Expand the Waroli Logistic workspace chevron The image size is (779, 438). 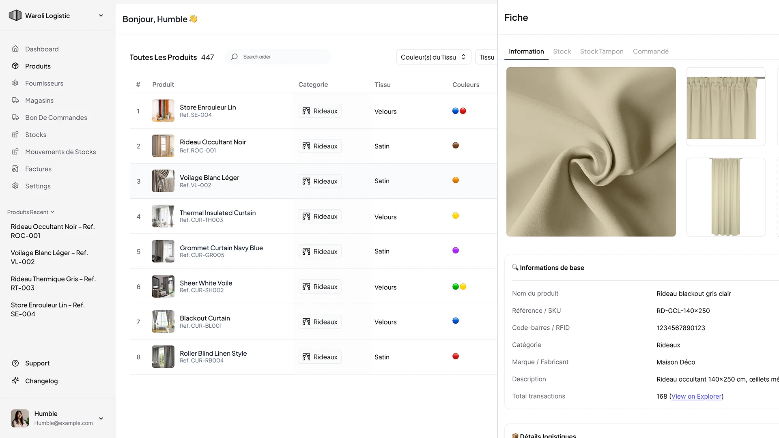coord(101,15)
